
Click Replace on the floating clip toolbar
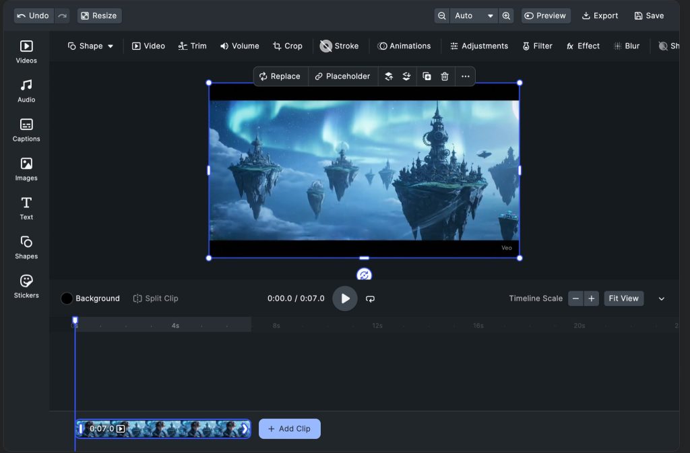point(280,77)
